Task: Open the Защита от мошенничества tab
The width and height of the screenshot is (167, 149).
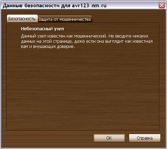Action: [65, 19]
